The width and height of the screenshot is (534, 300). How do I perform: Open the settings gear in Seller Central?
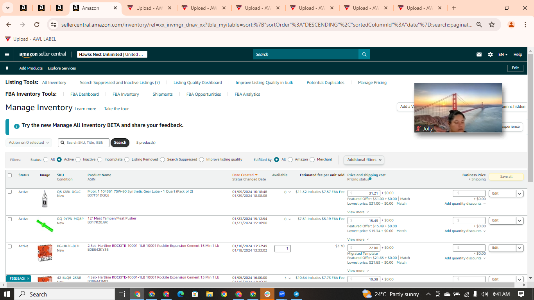[x=490, y=55]
